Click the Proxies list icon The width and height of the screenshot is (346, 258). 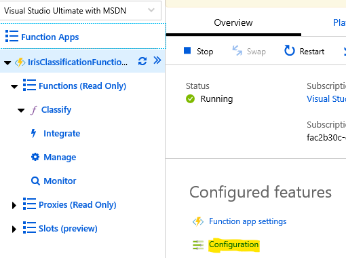29,204
